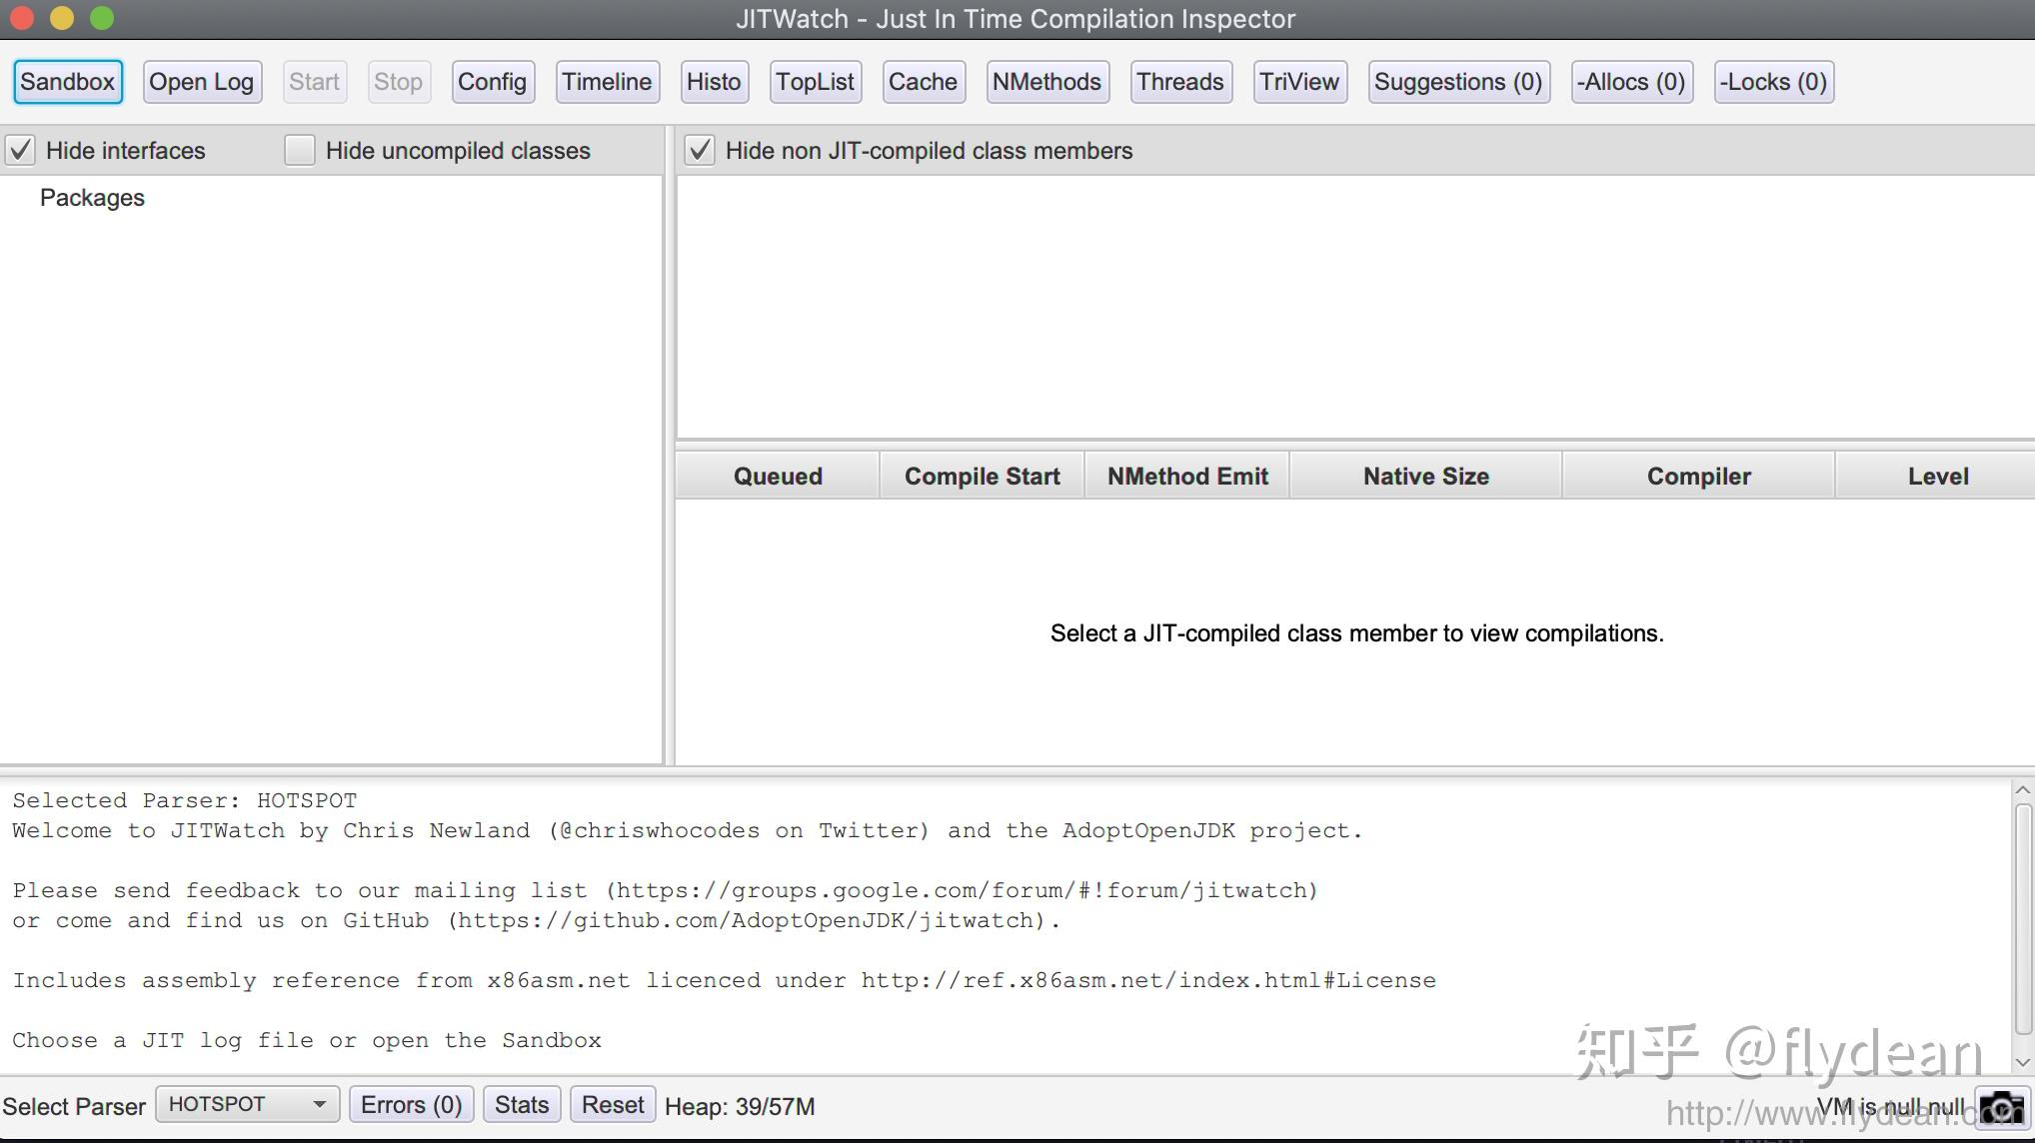Sort by Native Size column
This screenshot has height=1143, width=2035.
click(x=1425, y=477)
